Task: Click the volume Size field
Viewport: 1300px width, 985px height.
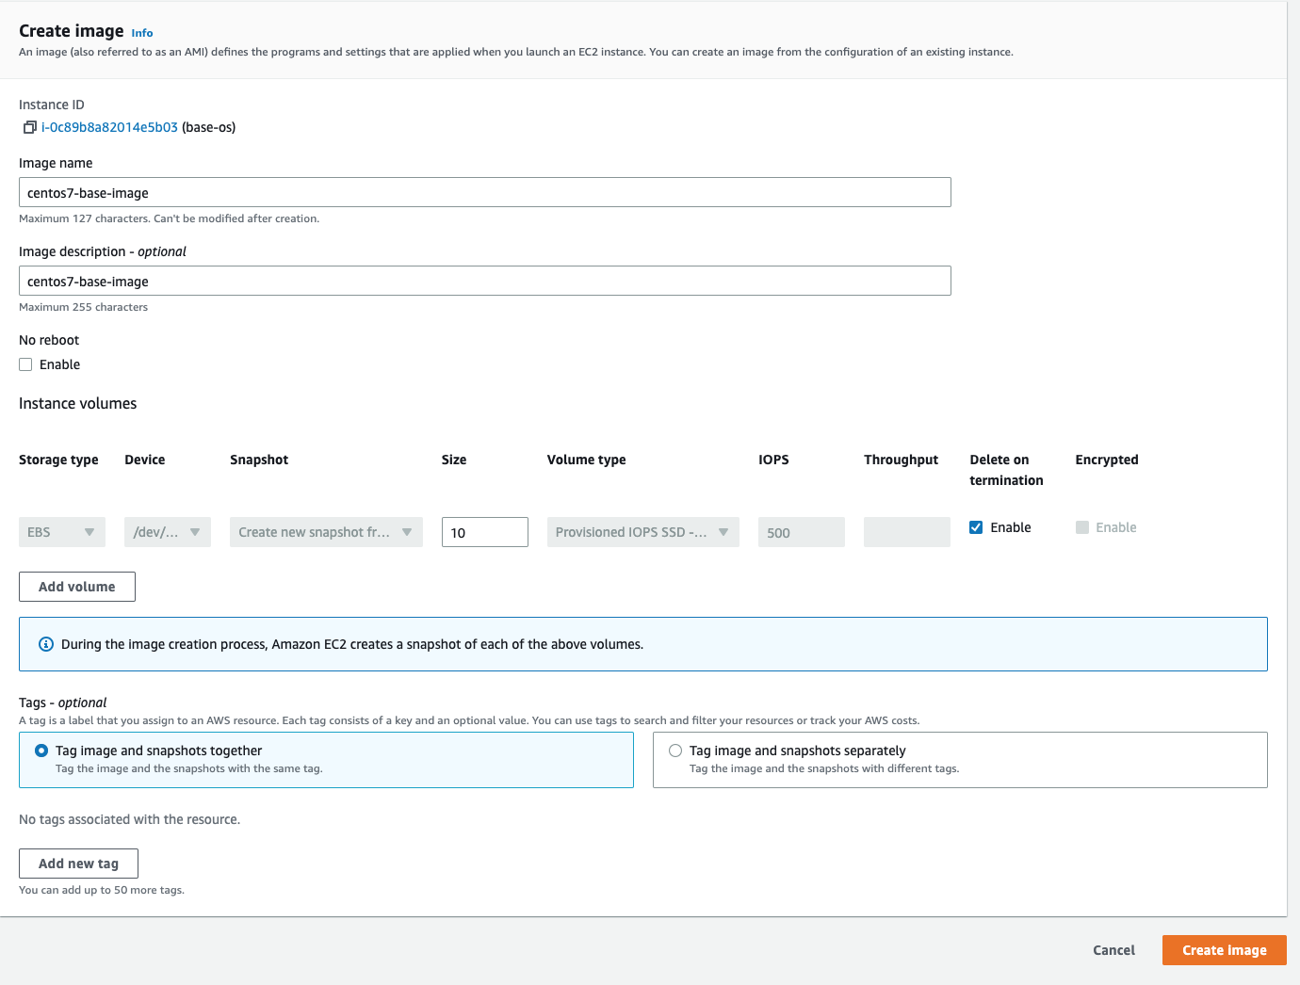Action: [484, 532]
